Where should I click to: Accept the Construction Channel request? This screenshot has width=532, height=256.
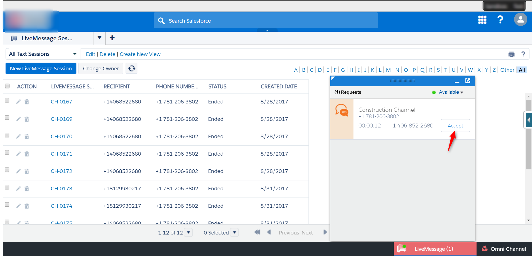point(455,126)
